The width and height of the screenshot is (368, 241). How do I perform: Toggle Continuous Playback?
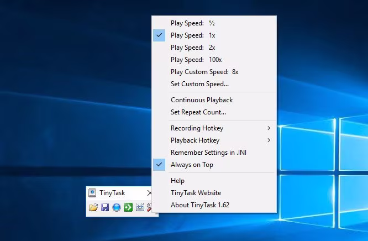214,100
